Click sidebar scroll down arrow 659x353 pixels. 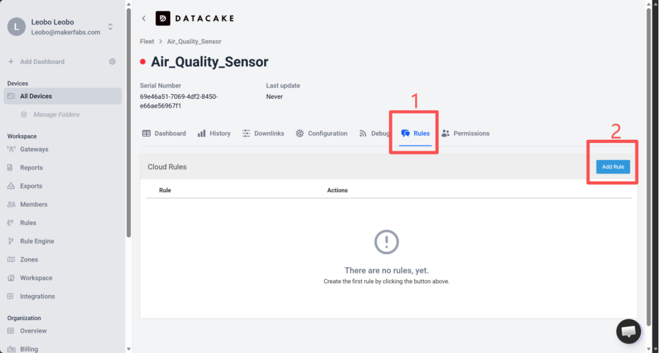click(129, 349)
